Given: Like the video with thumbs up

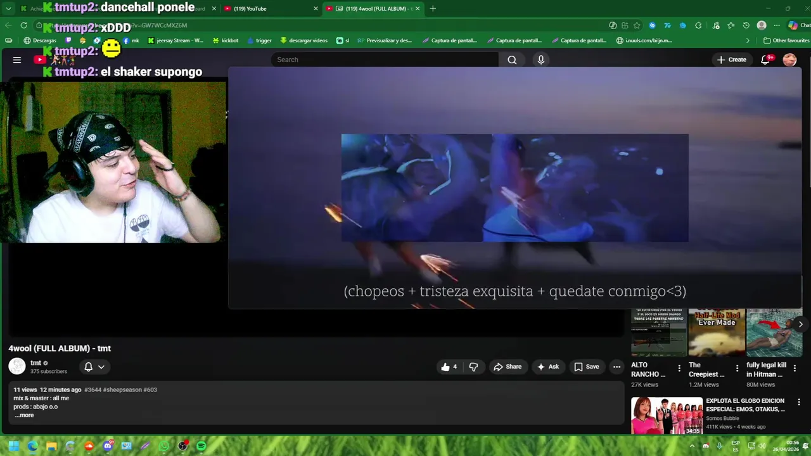Looking at the screenshot, I should click(x=449, y=367).
